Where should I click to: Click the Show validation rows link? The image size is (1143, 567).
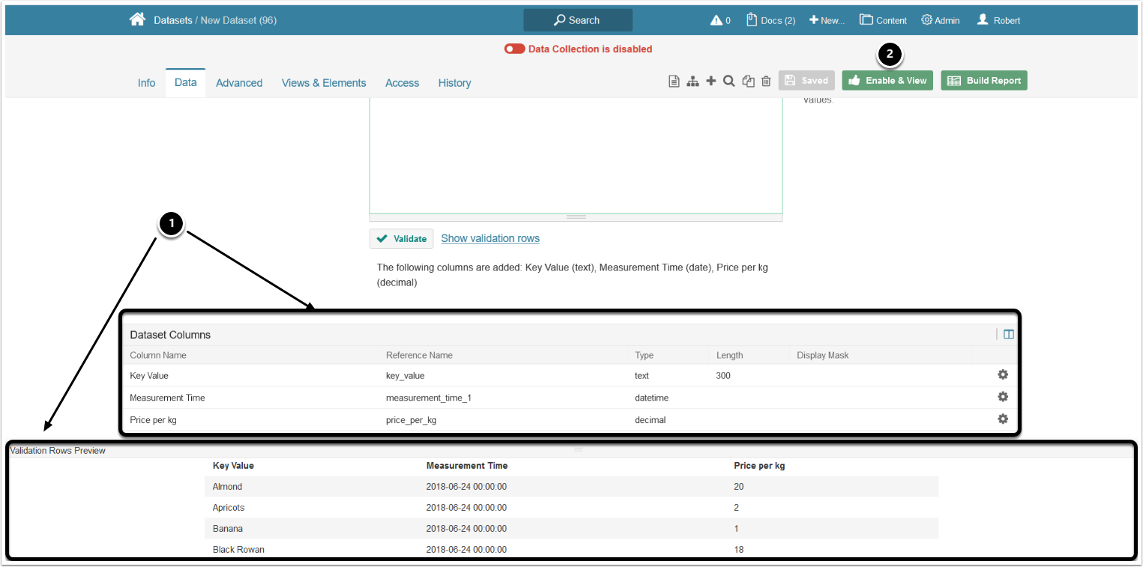[490, 238]
